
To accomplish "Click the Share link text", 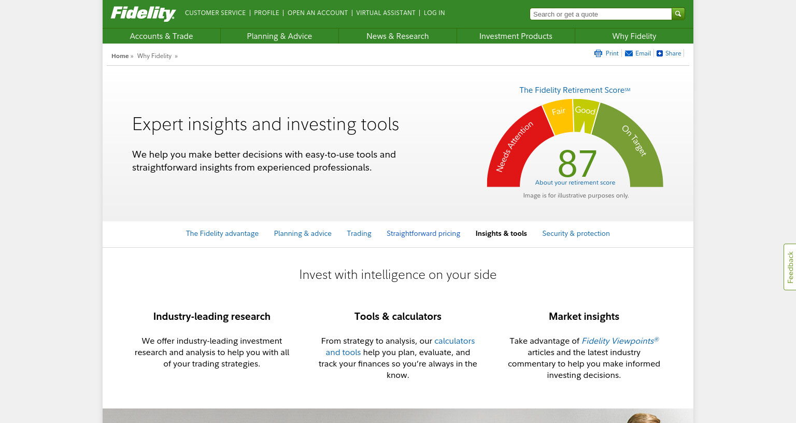I will pos(673,53).
